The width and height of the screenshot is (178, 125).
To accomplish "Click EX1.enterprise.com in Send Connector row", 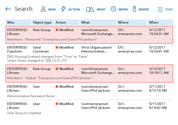I will click(130, 49).
